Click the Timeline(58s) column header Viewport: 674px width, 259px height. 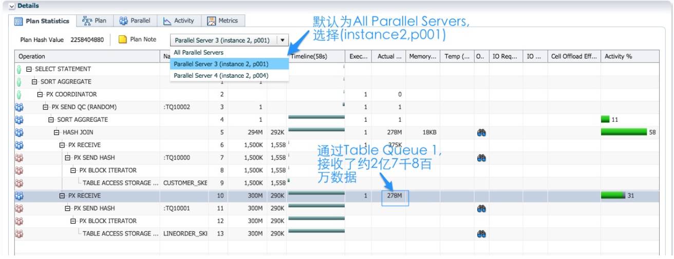pyautogui.click(x=316, y=56)
